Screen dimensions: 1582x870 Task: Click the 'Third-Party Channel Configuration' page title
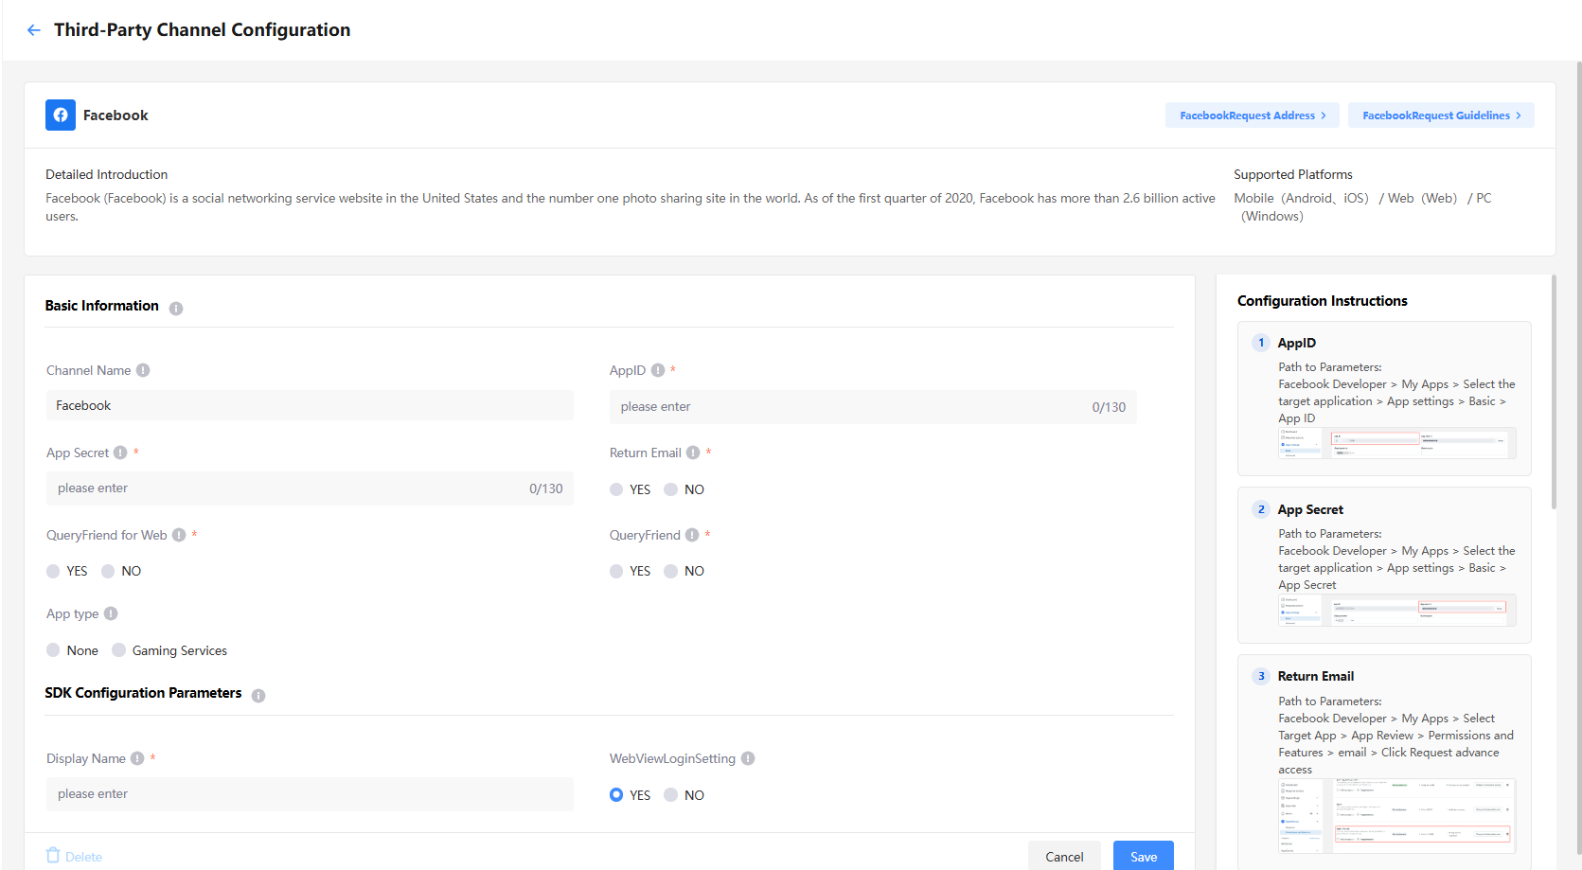pyautogui.click(x=202, y=30)
